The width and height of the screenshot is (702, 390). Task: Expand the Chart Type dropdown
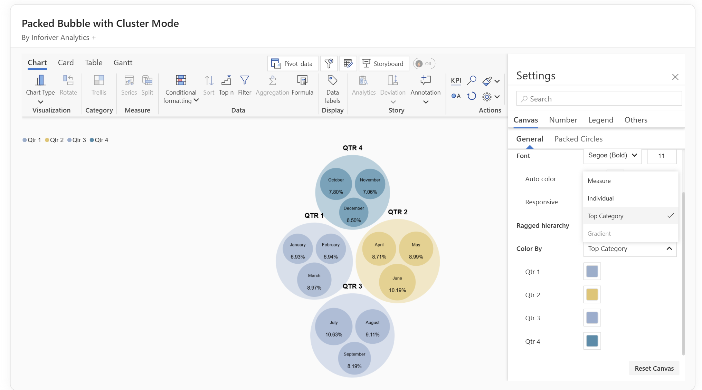tap(40, 101)
